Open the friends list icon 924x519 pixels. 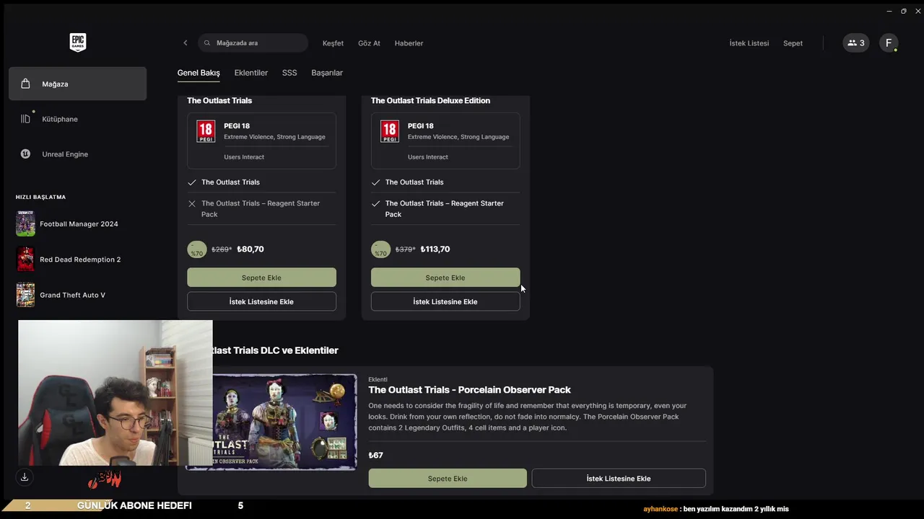pyautogui.click(x=856, y=43)
